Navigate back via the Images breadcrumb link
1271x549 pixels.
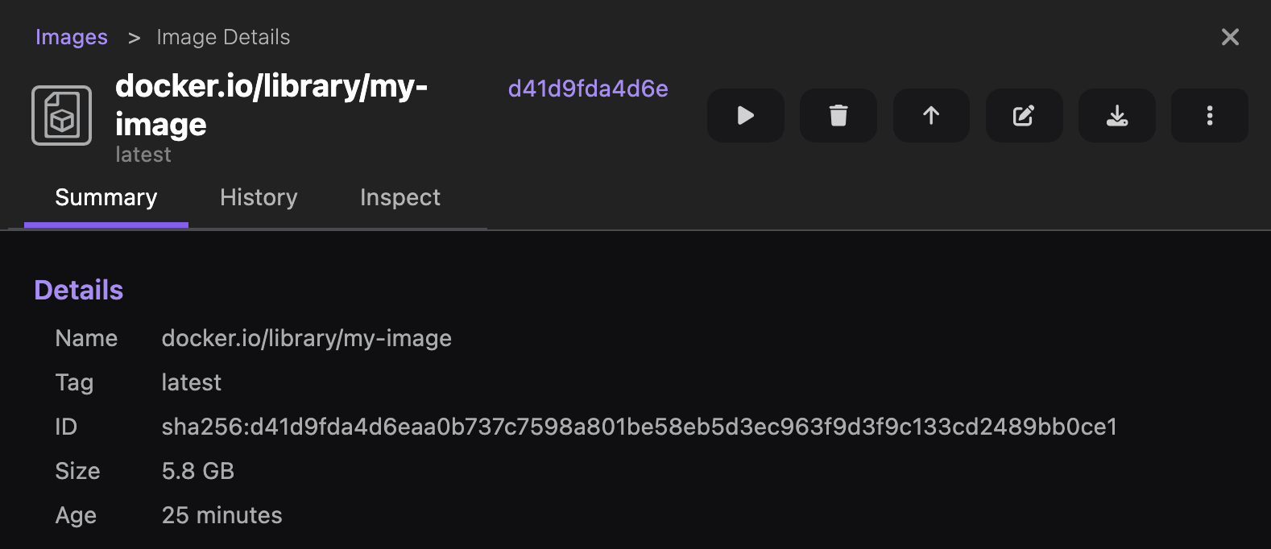click(71, 36)
